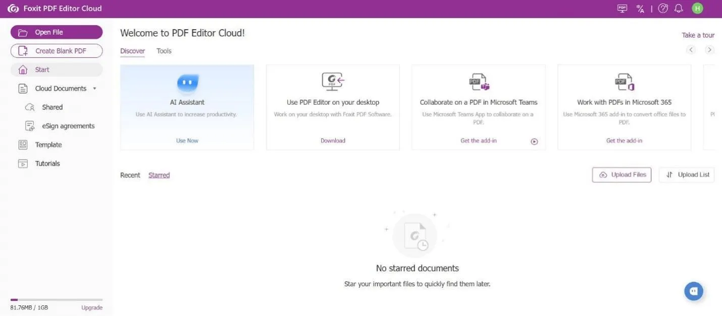The width and height of the screenshot is (722, 316).
Task: Switch to the Recent tab
Action: [130, 175]
